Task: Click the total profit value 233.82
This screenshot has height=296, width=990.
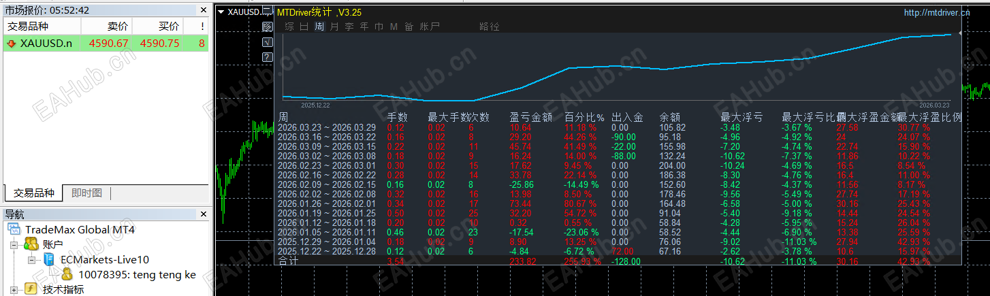Action: [523, 261]
